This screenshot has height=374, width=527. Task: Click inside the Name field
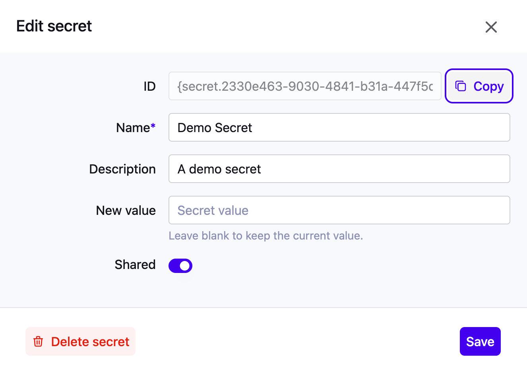click(x=339, y=127)
